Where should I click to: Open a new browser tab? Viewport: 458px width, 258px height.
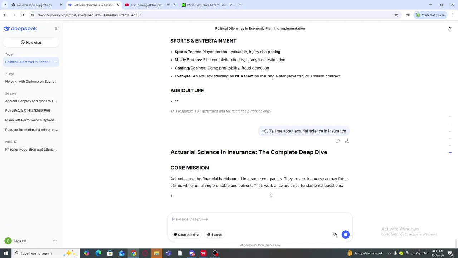tap(240, 5)
